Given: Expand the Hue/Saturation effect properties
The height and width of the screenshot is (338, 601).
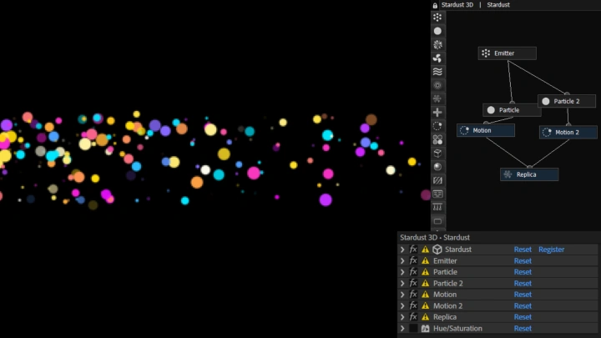Looking at the screenshot, I should tap(402, 329).
